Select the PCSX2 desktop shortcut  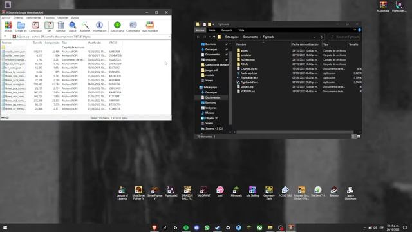pyautogui.click(x=285, y=192)
